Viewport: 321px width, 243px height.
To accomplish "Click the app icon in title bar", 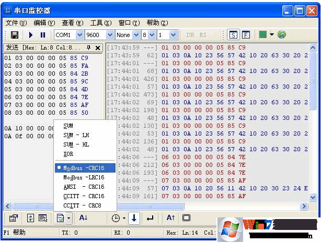I will (x=8, y=10).
